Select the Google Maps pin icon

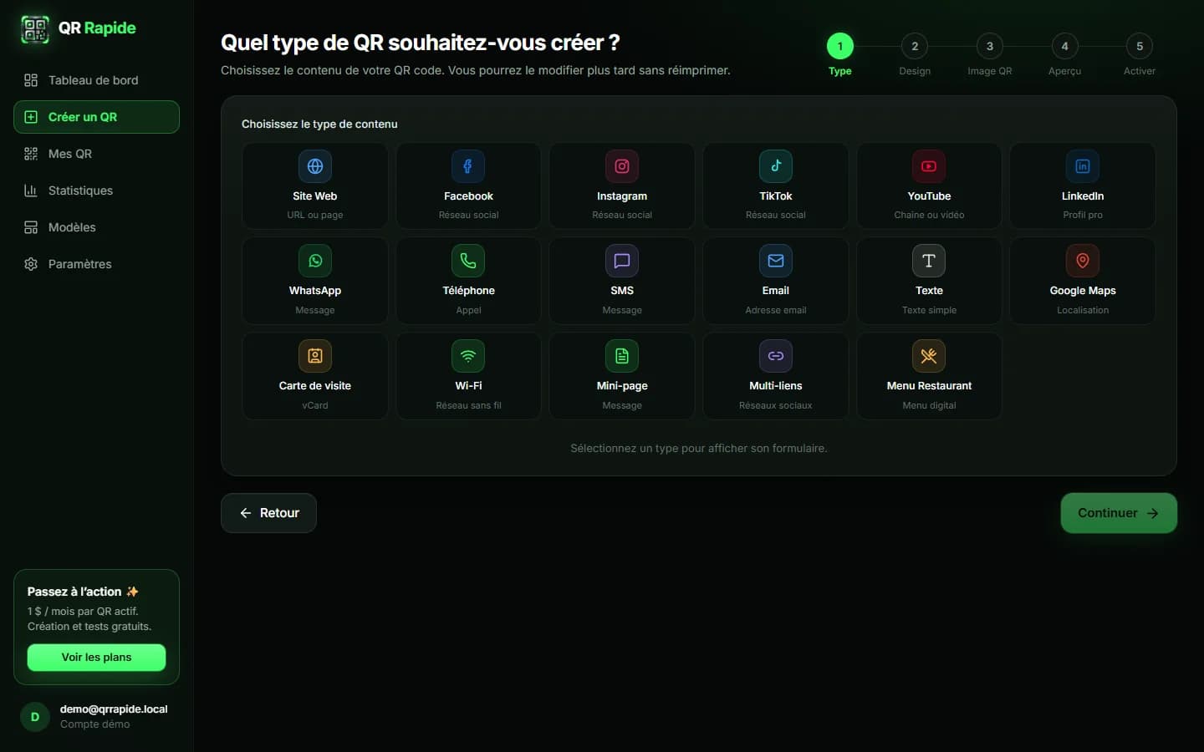[1083, 261]
